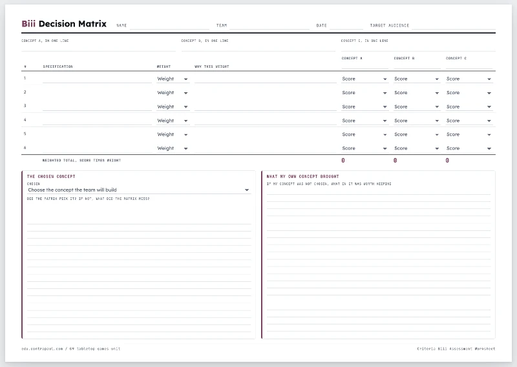Click the Concept C weighted total value
Screen dimensions: 517x367
[447, 161]
